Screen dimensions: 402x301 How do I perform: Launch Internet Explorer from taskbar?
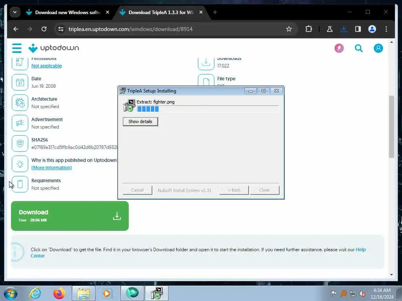[35, 293]
